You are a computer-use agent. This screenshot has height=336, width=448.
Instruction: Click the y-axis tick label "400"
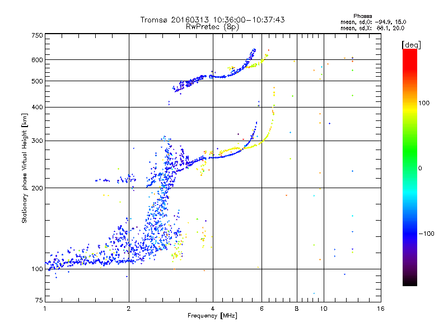click(38, 108)
